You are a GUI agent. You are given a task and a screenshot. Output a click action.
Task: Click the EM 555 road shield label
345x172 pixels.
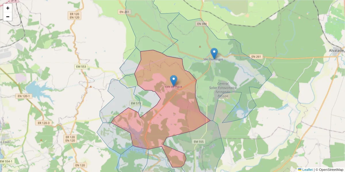pos(199,141)
